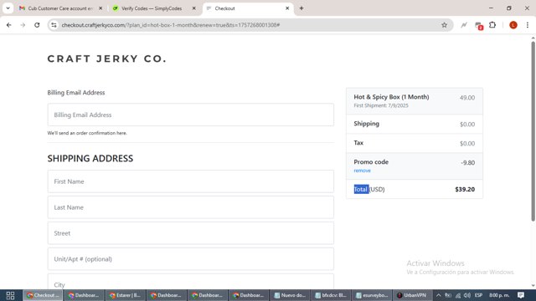Screen dimensions: 536x301
Task: Remove the applied promo code
Action: click(x=362, y=171)
